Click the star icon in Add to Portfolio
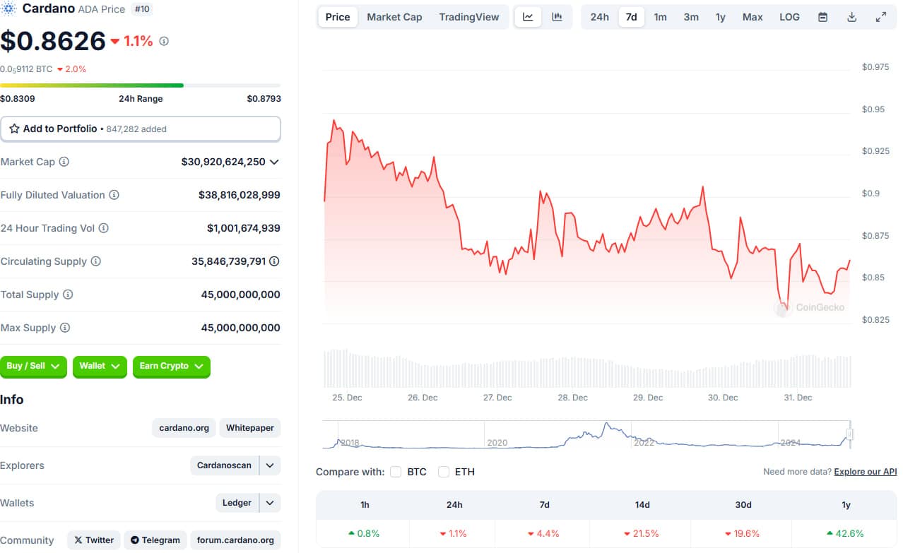Viewport: 903px width, 553px height. point(14,129)
